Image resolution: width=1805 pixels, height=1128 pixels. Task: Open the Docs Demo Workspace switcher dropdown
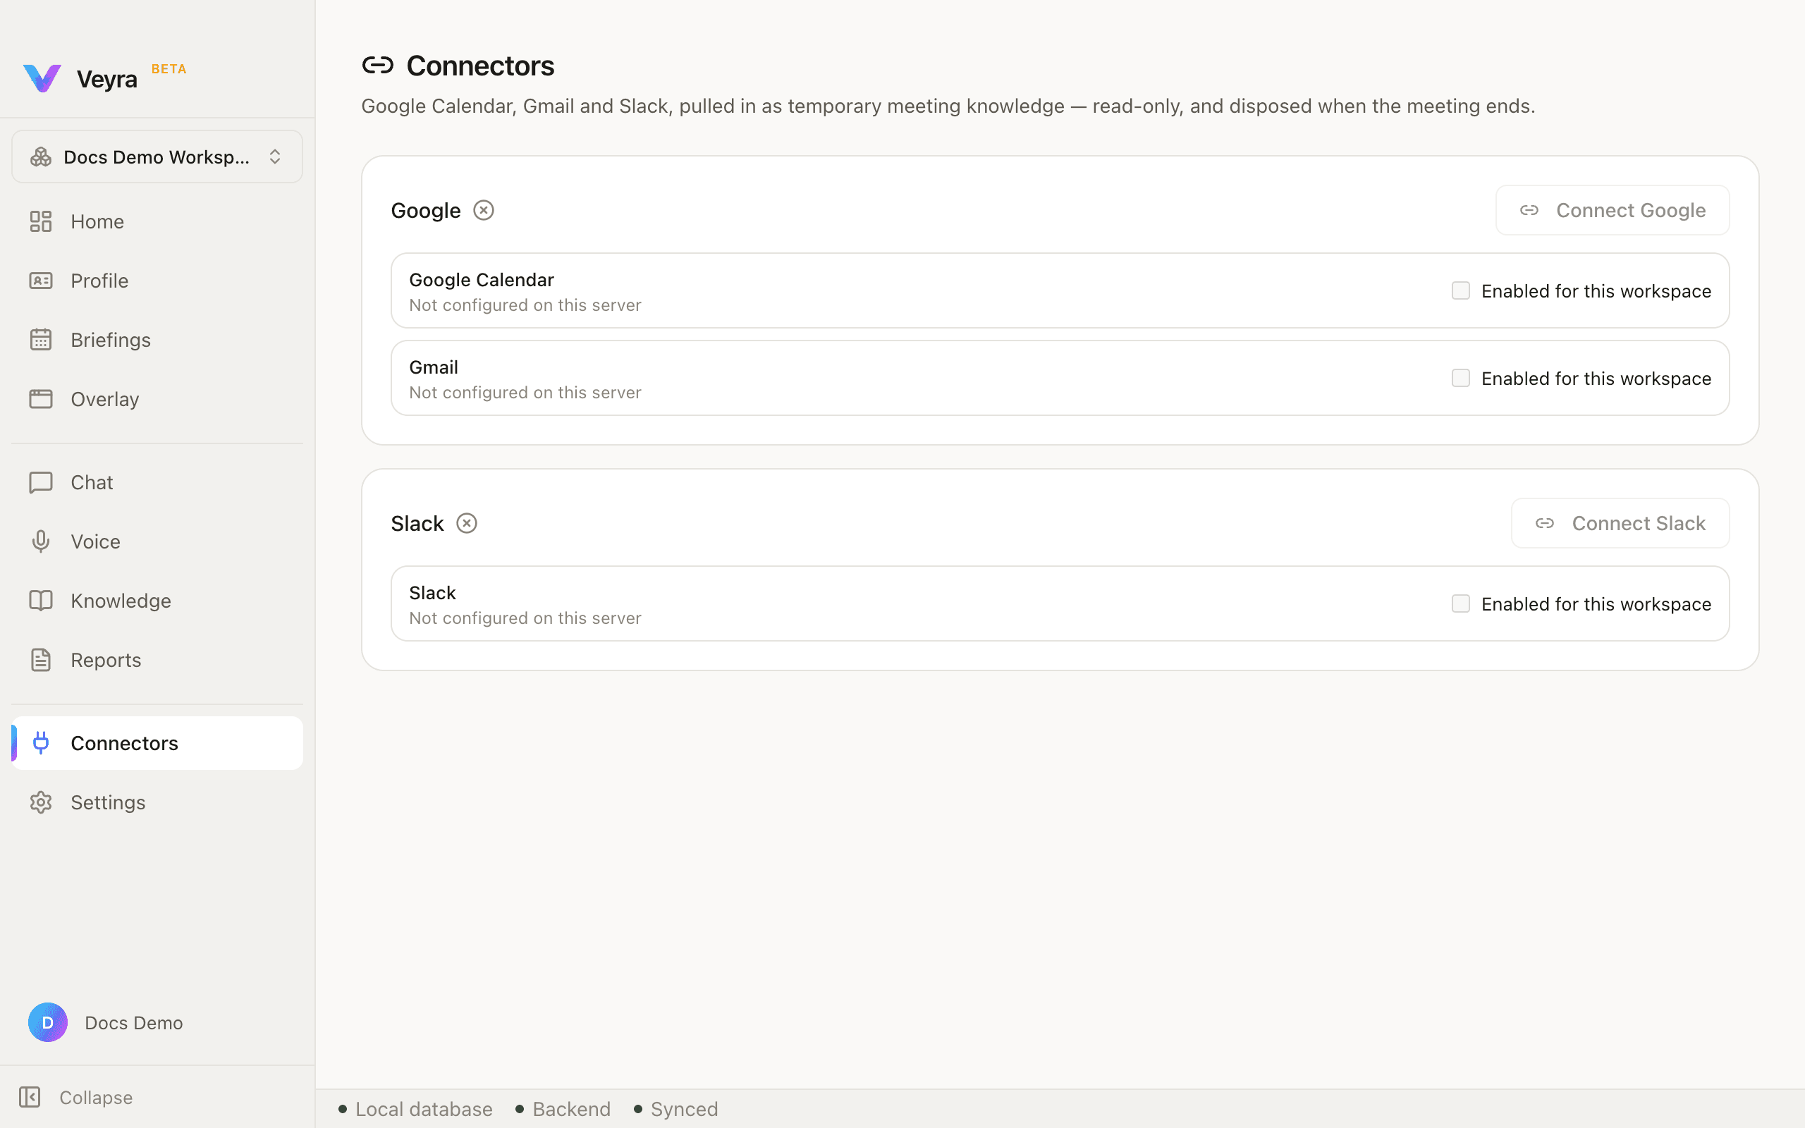point(157,157)
